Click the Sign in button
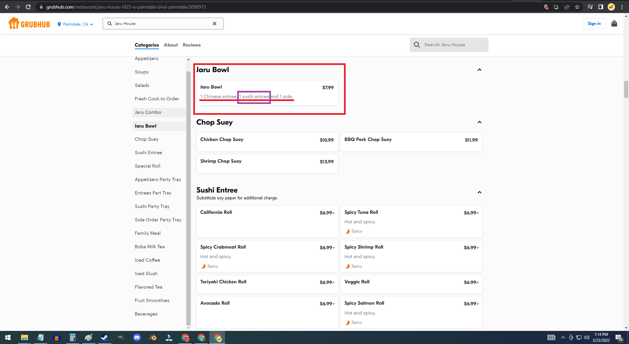 point(594,24)
